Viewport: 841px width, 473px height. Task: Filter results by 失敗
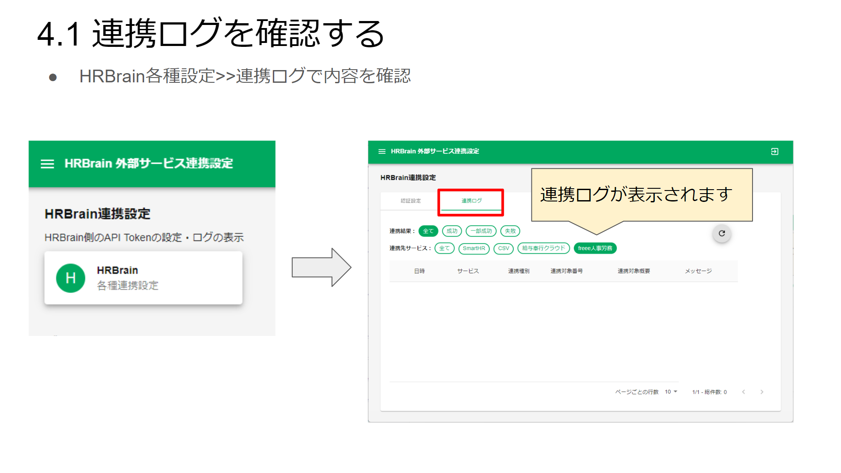[510, 231]
